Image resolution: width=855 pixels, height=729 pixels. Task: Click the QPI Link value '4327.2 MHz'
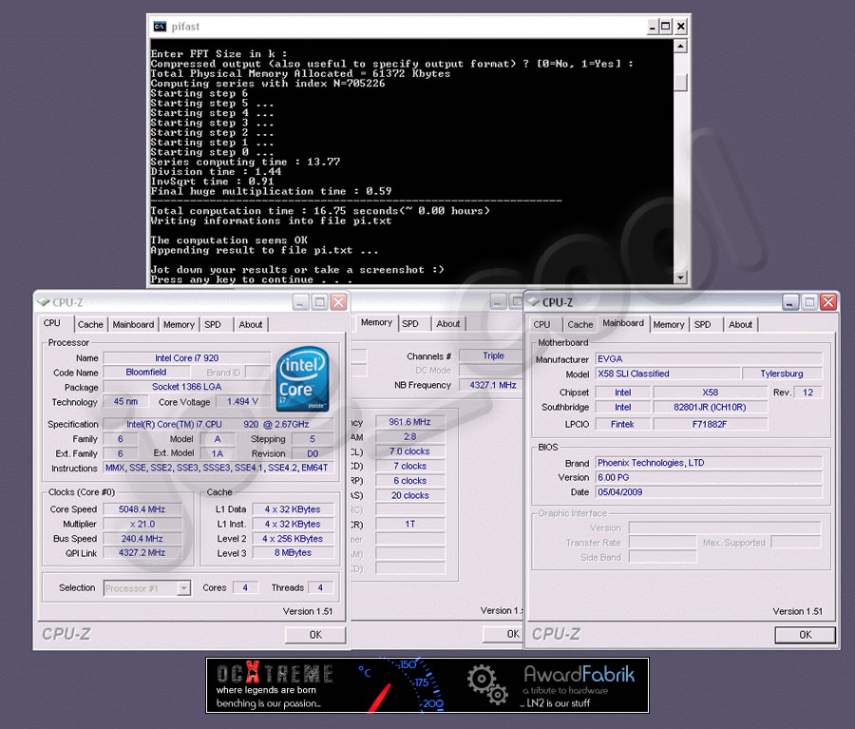[x=142, y=553]
